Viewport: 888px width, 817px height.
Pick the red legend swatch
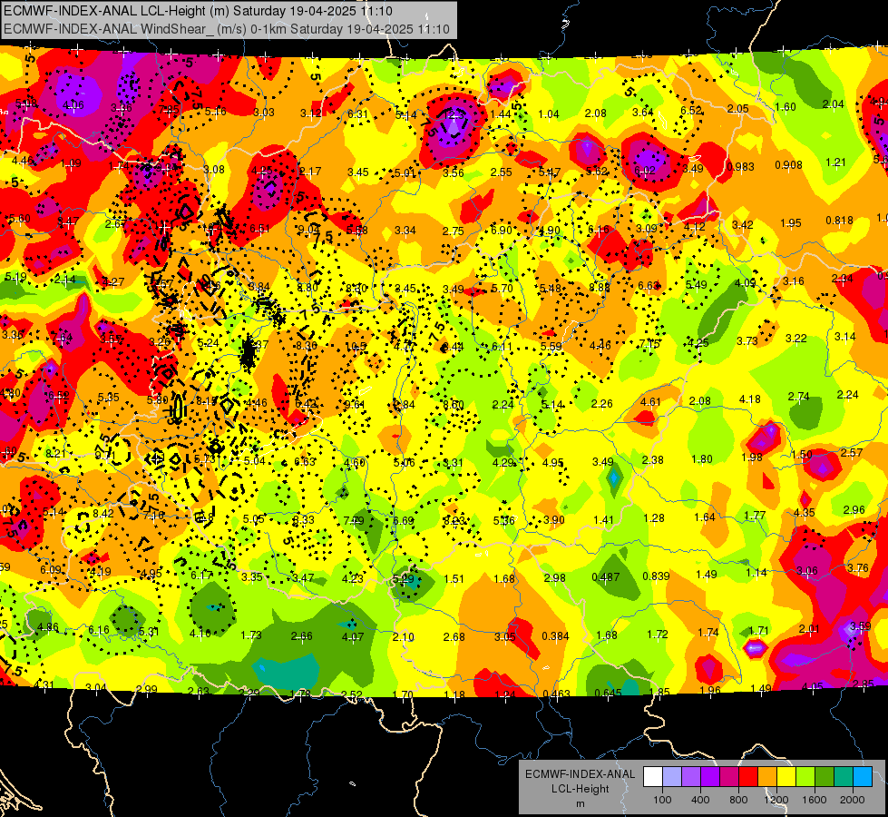[x=748, y=777]
